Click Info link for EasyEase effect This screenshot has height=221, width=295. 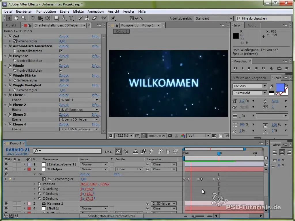96,56
